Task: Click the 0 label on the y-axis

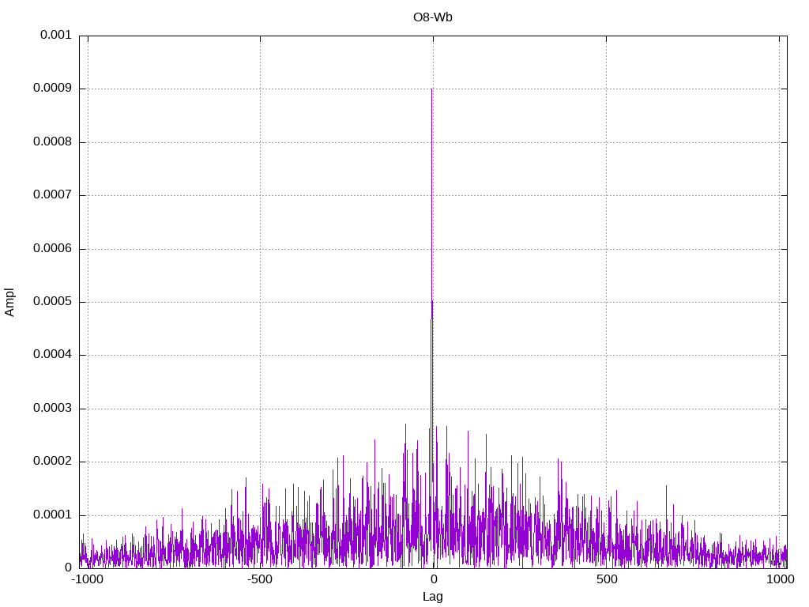Action: 68,568
